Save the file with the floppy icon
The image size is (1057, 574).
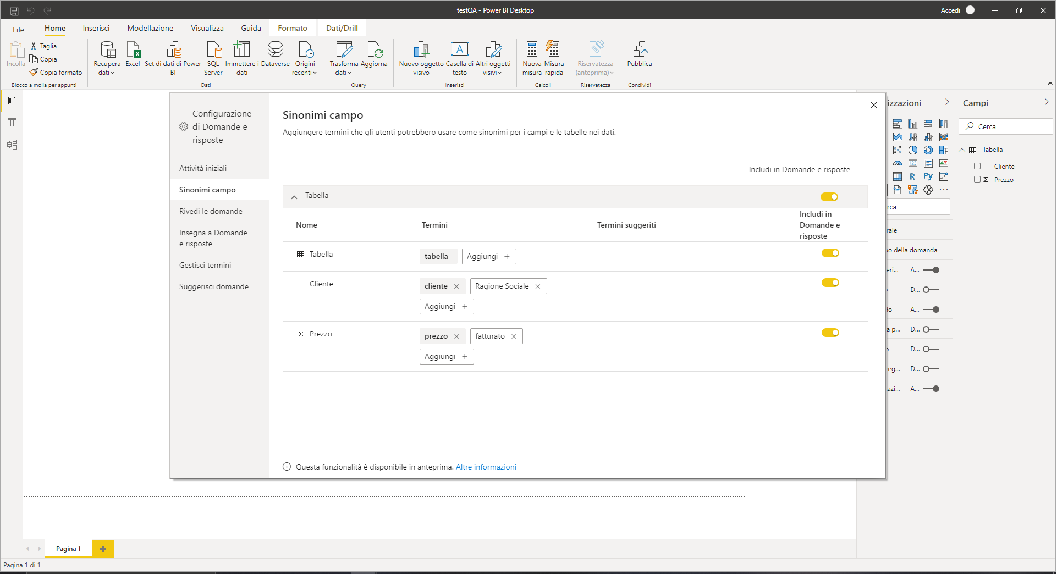point(14,10)
